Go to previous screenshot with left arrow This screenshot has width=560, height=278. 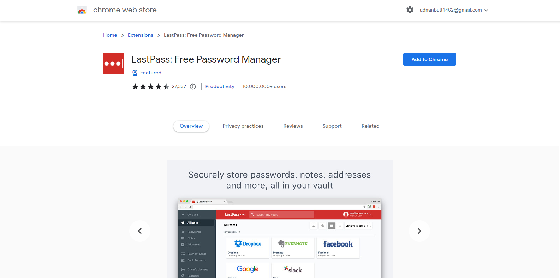tap(140, 231)
